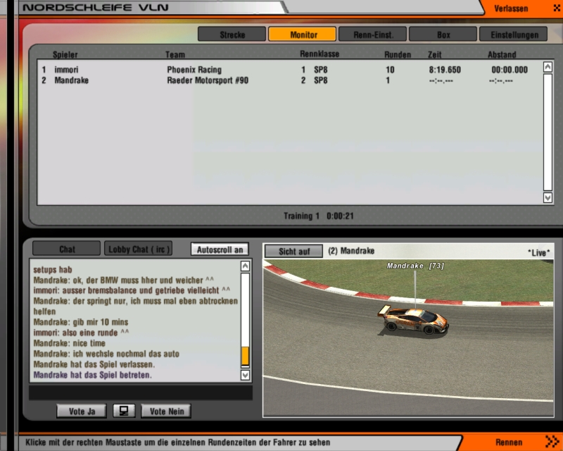
Task: Select the Monitor tab
Action: (302, 35)
